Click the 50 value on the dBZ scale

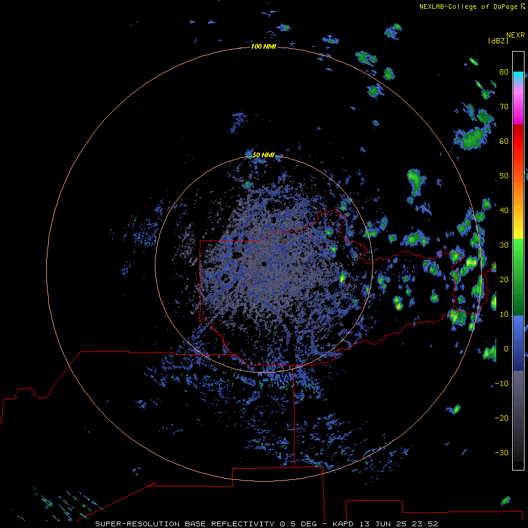(504, 176)
